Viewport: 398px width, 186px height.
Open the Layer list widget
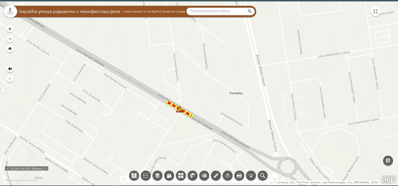tap(157, 176)
